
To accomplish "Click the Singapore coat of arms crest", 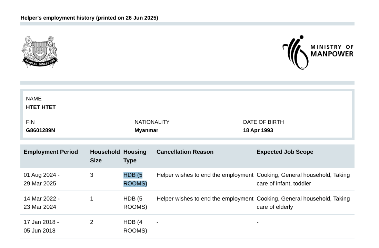I will tap(40, 52).
